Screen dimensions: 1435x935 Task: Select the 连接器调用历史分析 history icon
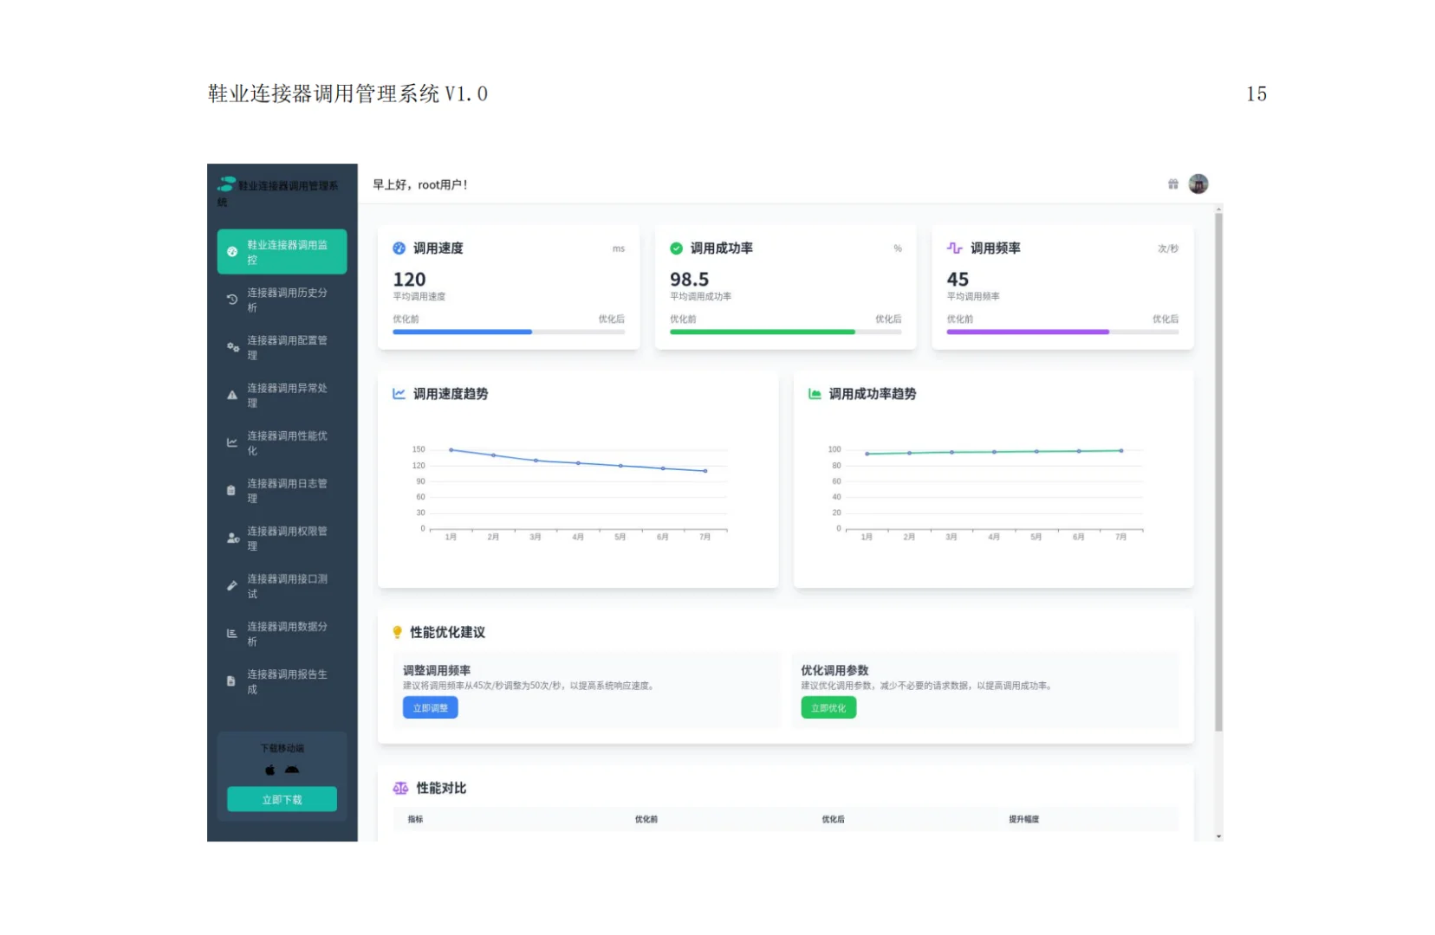231,300
